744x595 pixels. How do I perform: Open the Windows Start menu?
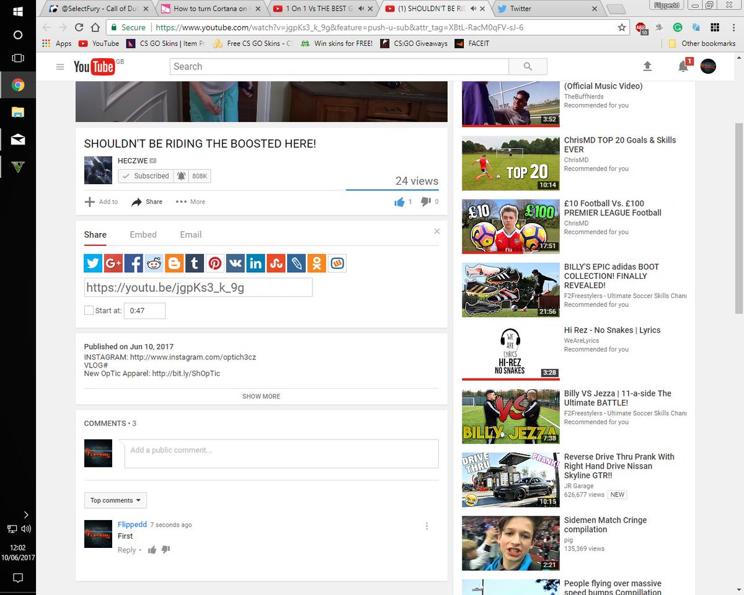click(17, 11)
